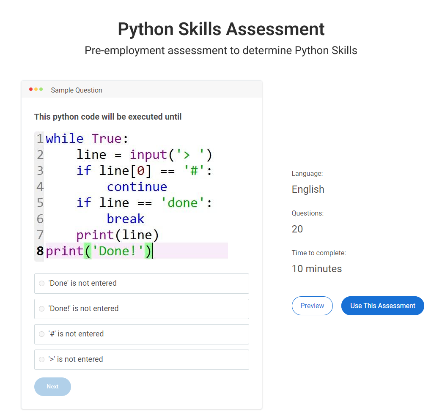This screenshot has width=442, height=418.
Task: Click the yellow dot in the Sample Question header
Action: coord(36,89)
